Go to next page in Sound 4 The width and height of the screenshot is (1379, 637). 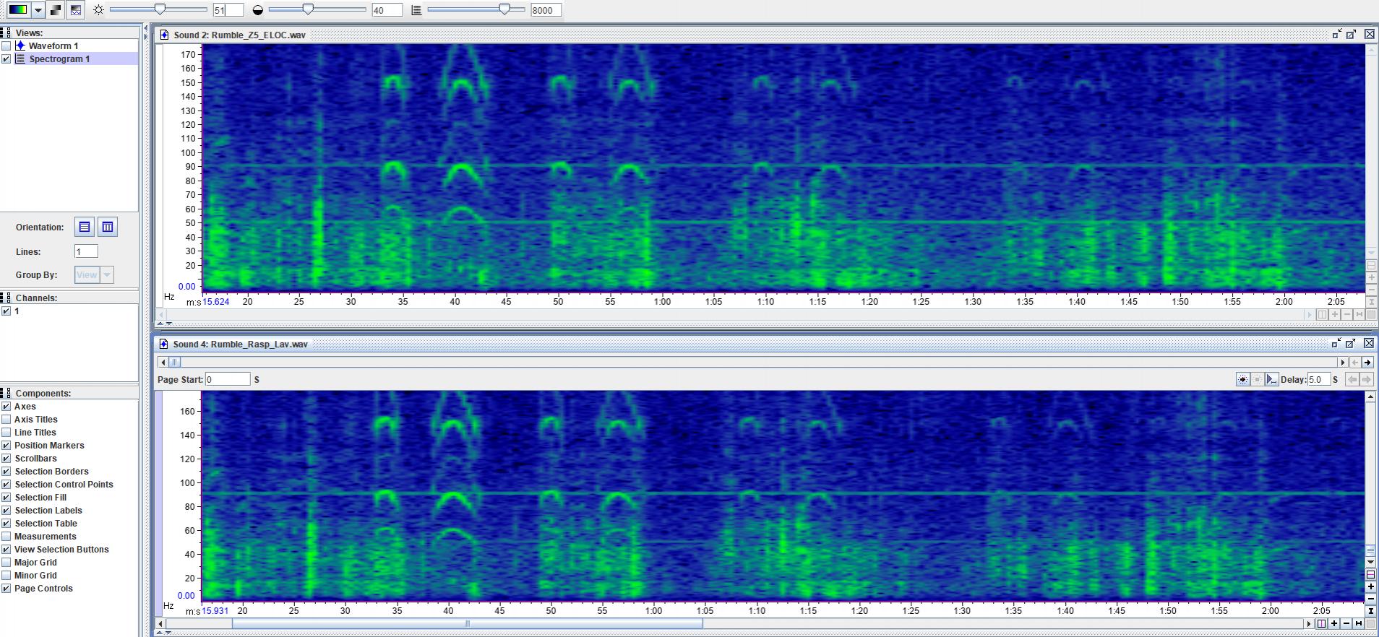tap(1367, 363)
